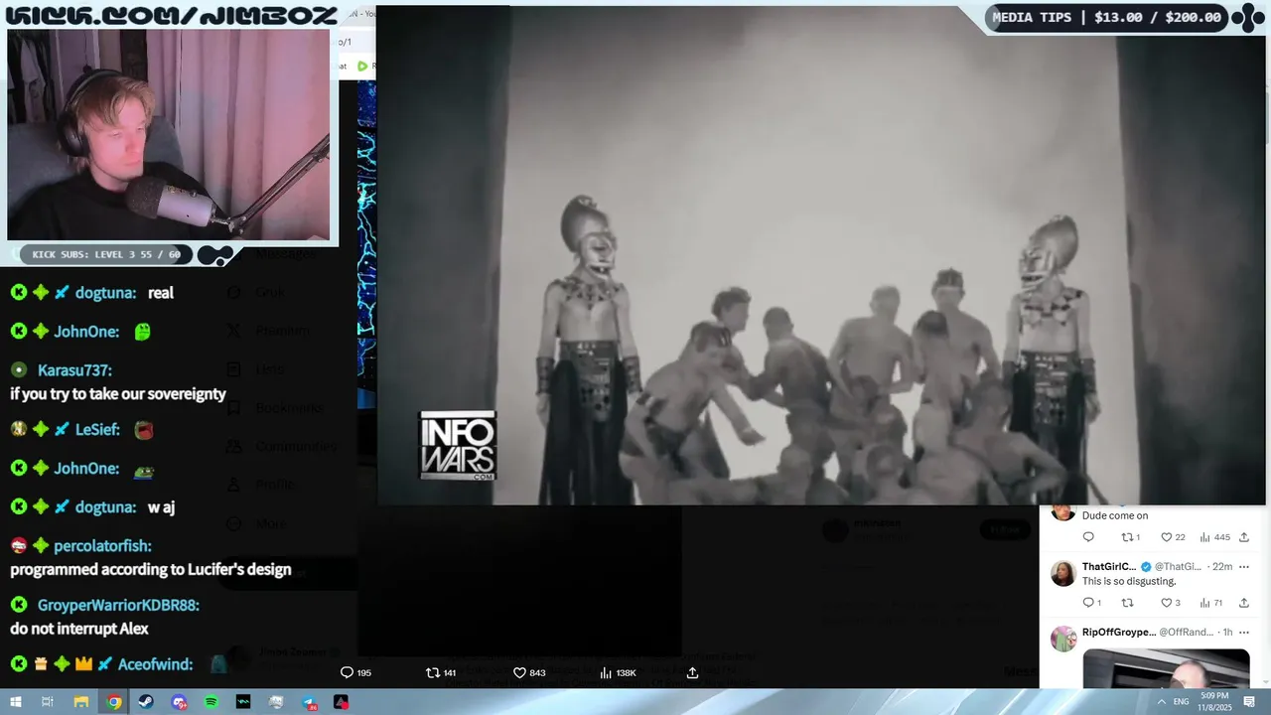The image size is (1271, 715).
Task: Repost the 'Dude come on' tweet
Action: pyautogui.click(x=1130, y=537)
